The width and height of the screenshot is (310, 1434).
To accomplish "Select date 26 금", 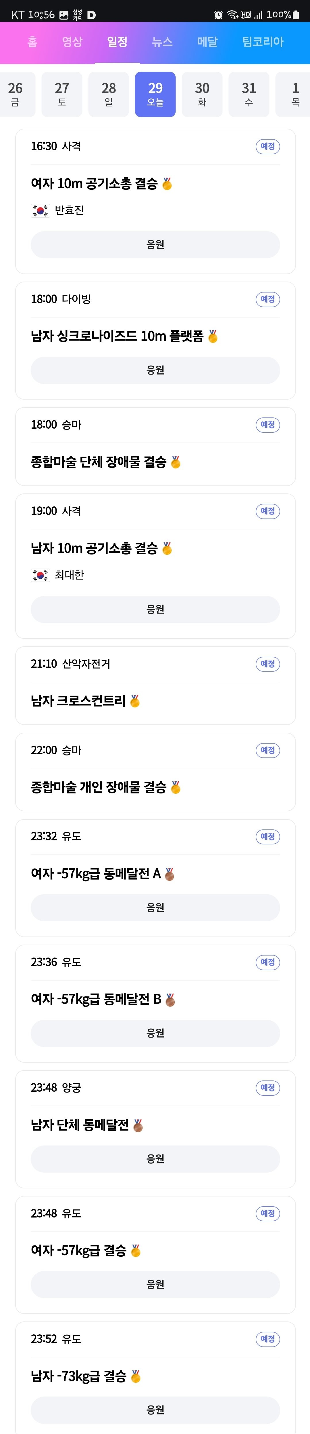I will [x=16, y=94].
